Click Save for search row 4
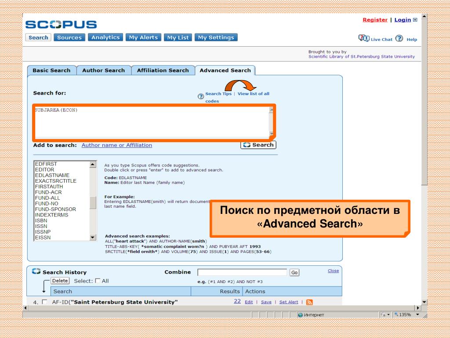Viewport: 450px width, 338px height. pyautogui.click(x=266, y=302)
